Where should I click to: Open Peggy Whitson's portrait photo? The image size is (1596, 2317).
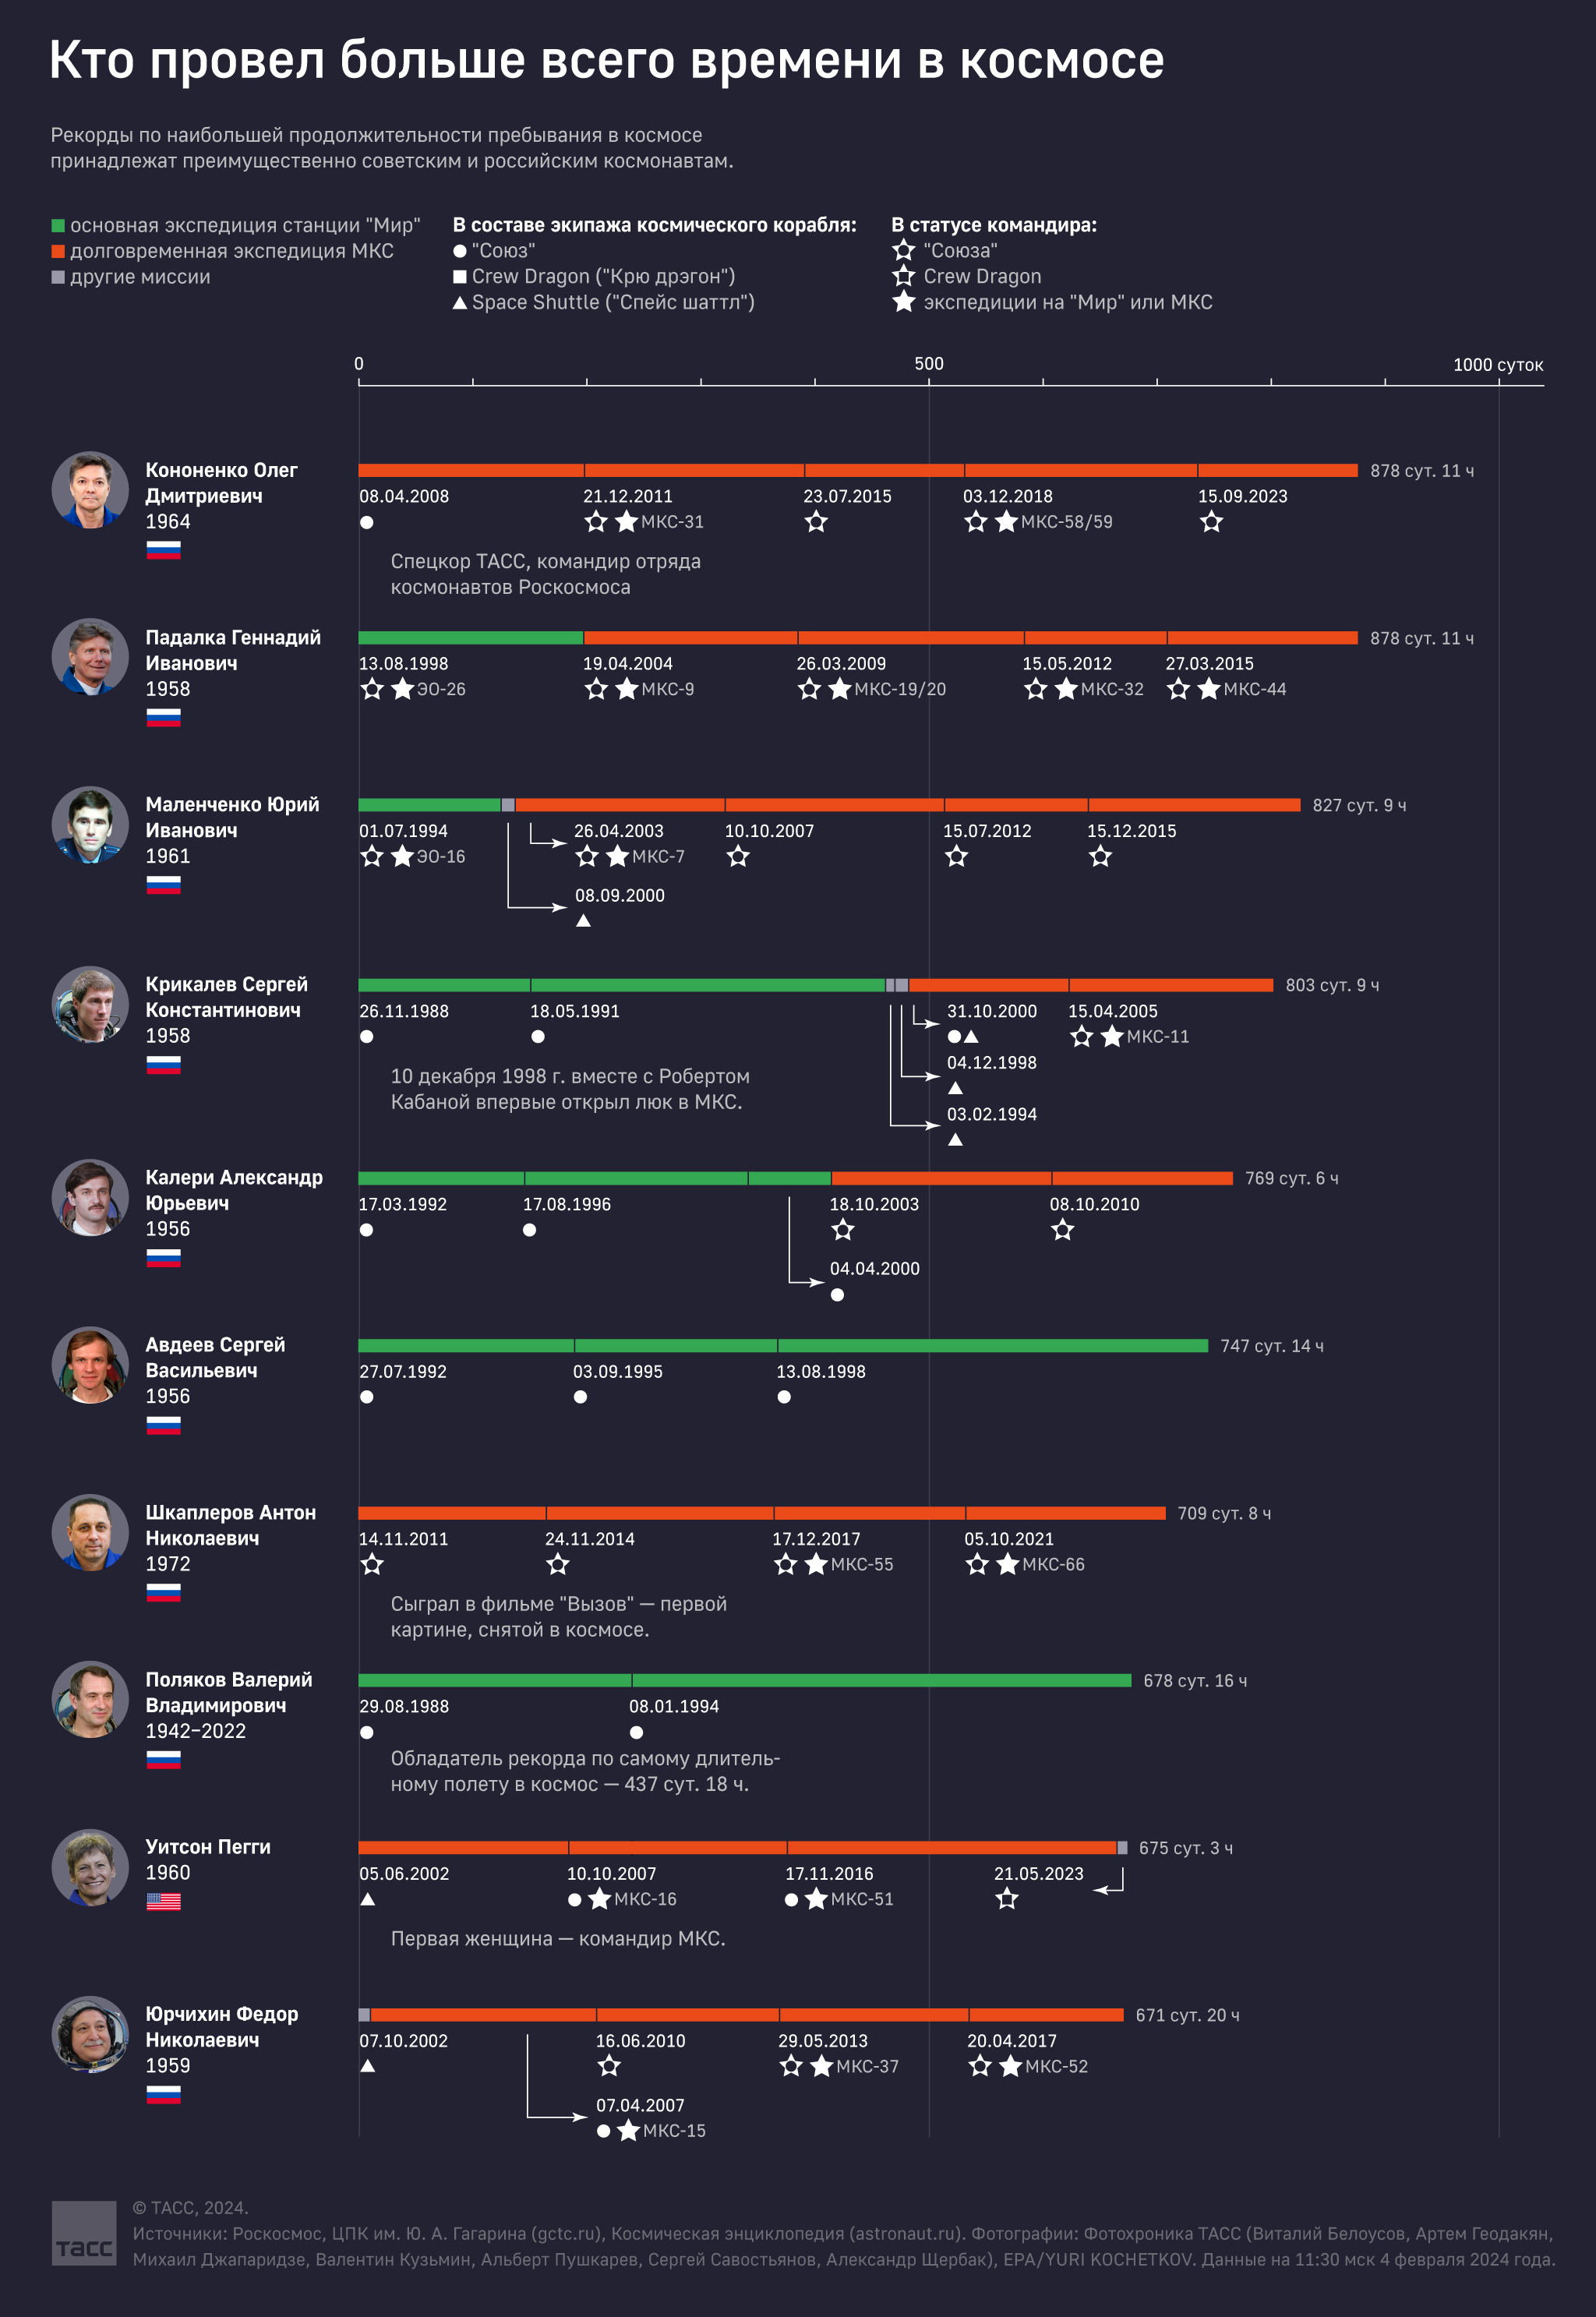(90, 1867)
